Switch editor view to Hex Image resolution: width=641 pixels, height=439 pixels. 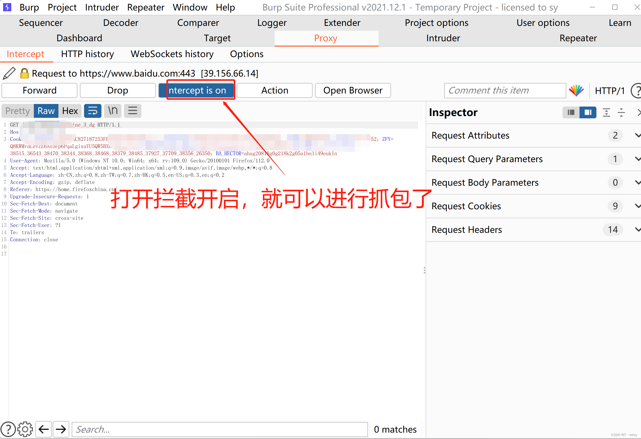(70, 111)
